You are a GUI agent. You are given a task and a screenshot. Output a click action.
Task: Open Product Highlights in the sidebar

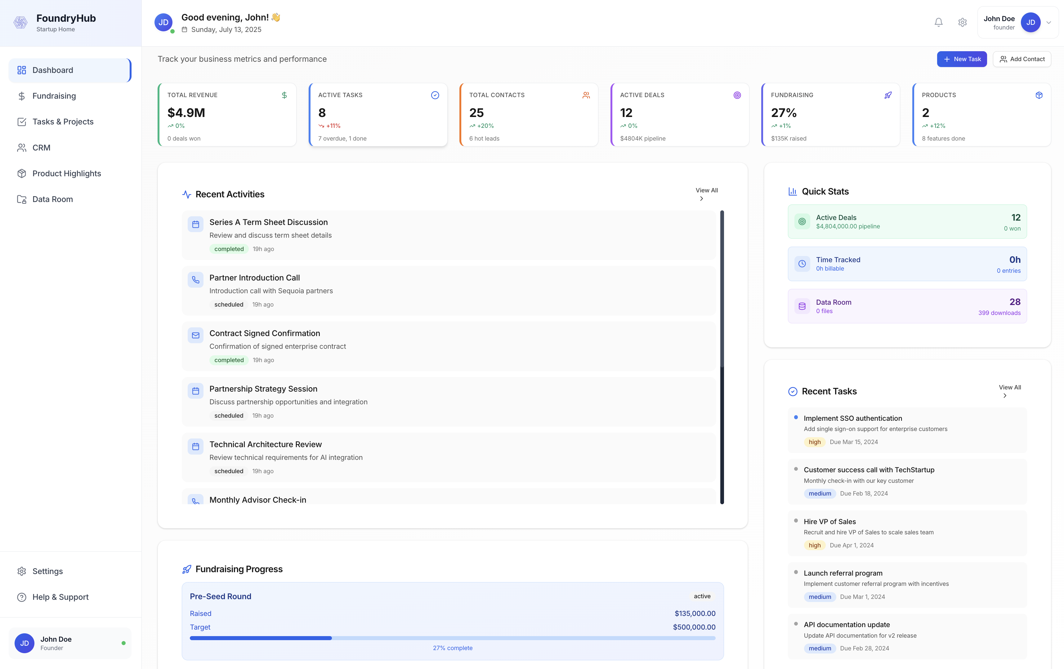click(x=70, y=173)
